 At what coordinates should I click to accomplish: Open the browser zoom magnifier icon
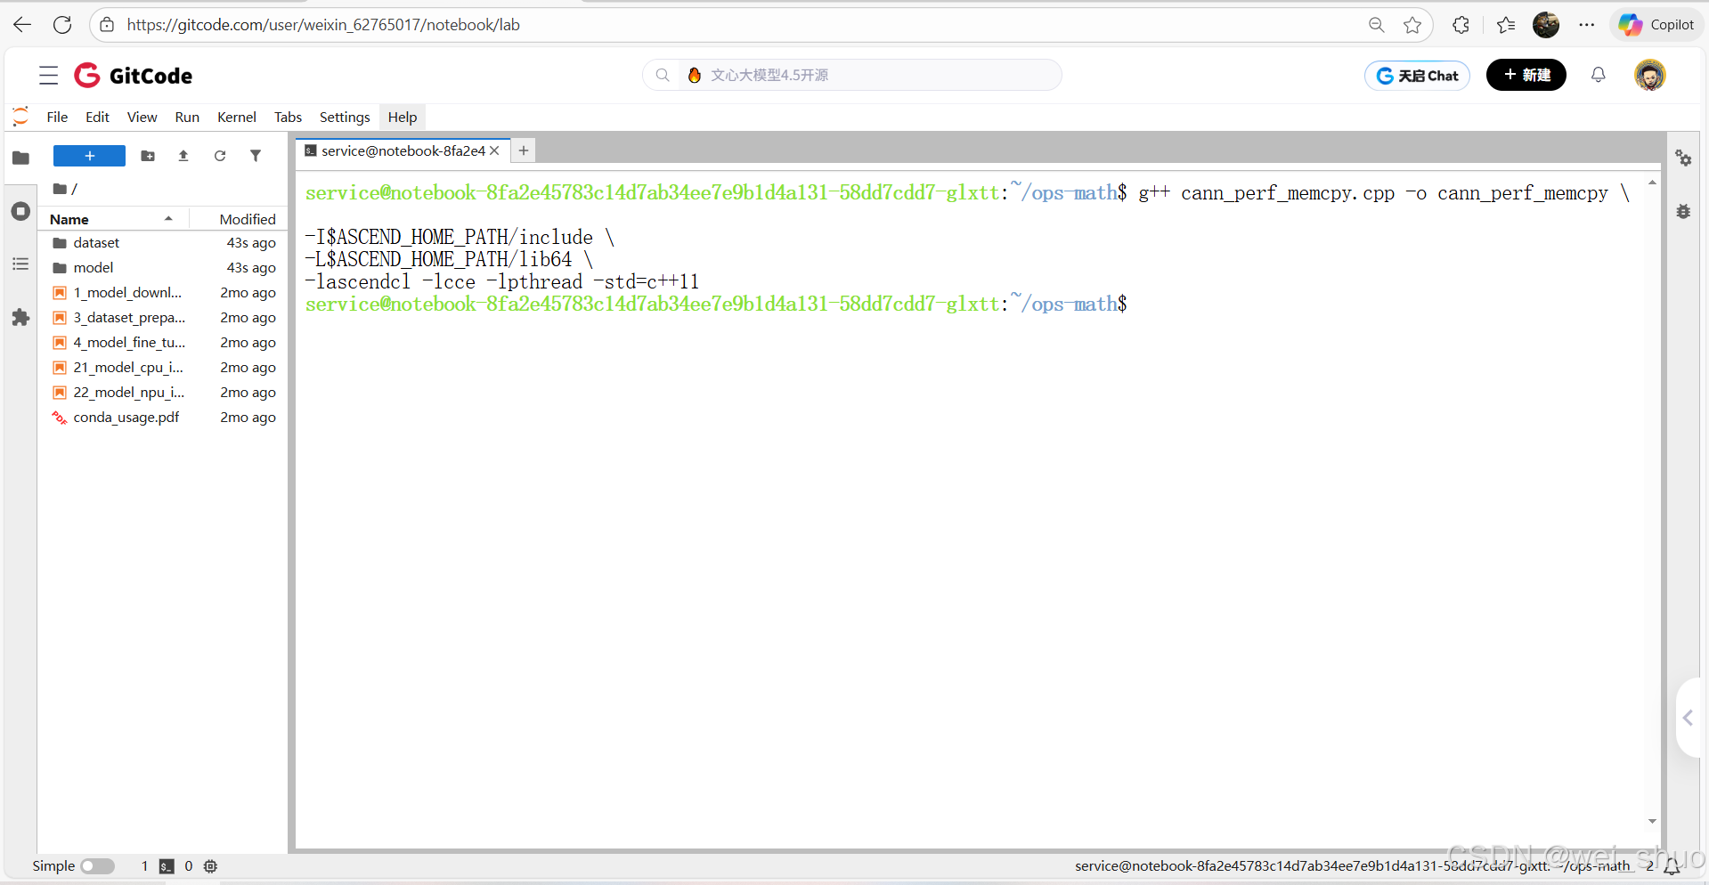(x=1376, y=25)
